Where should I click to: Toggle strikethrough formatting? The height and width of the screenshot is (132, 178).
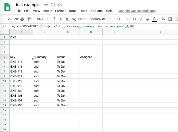148,19
